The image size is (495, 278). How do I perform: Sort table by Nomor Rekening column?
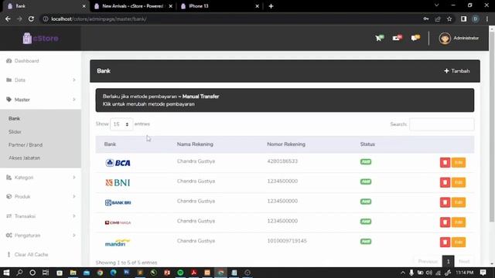pos(286,144)
